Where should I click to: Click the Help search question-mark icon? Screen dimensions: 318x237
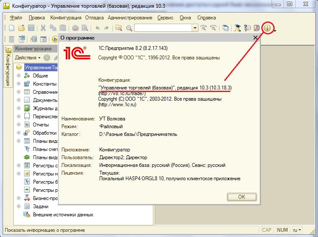coord(247,28)
